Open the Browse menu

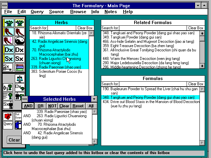pyautogui.click(x=78, y=12)
